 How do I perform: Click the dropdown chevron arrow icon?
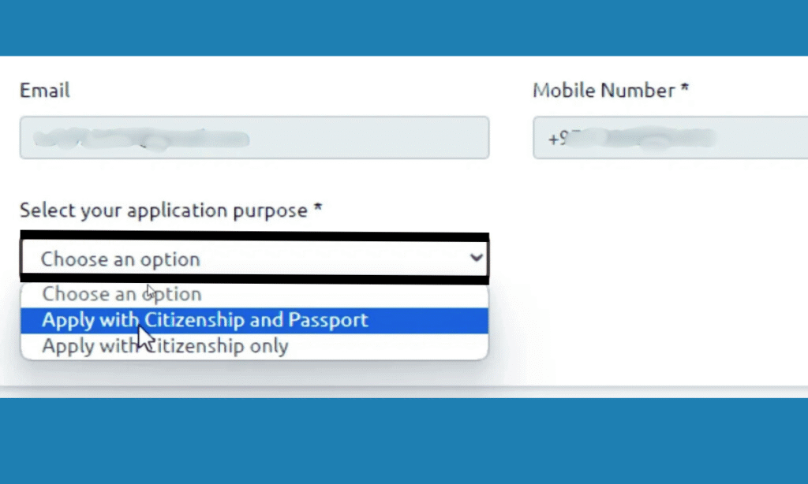476,258
